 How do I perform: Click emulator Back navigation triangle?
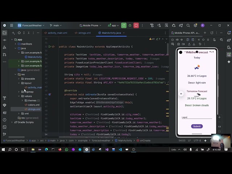point(199,40)
